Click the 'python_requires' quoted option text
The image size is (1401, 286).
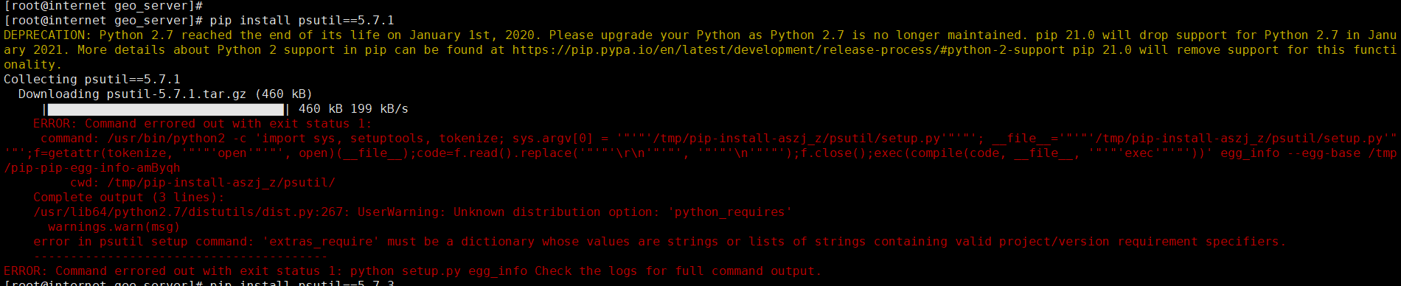(x=730, y=212)
